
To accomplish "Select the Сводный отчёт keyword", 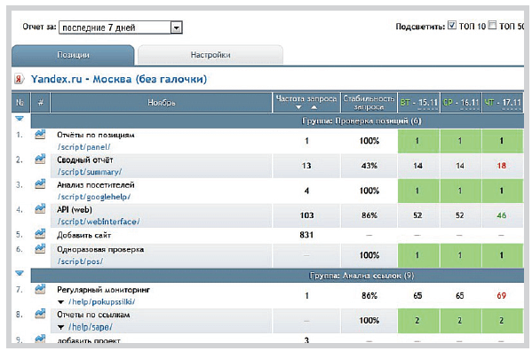I will [x=85, y=160].
